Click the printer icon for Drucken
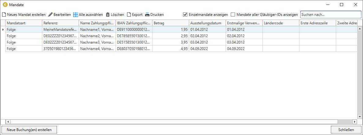 click(147, 15)
